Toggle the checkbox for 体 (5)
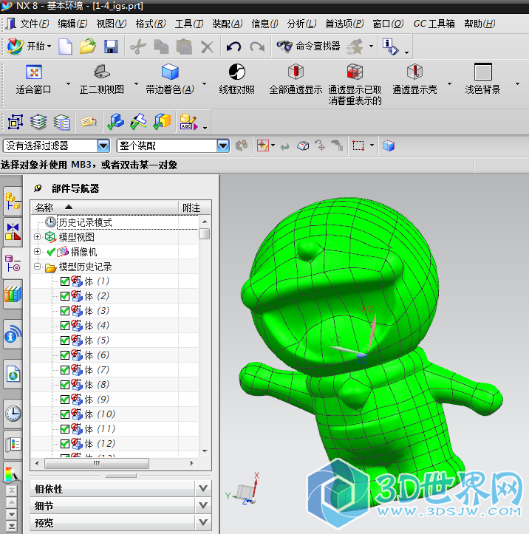The height and width of the screenshot is (534, 529). click(65, 340)
